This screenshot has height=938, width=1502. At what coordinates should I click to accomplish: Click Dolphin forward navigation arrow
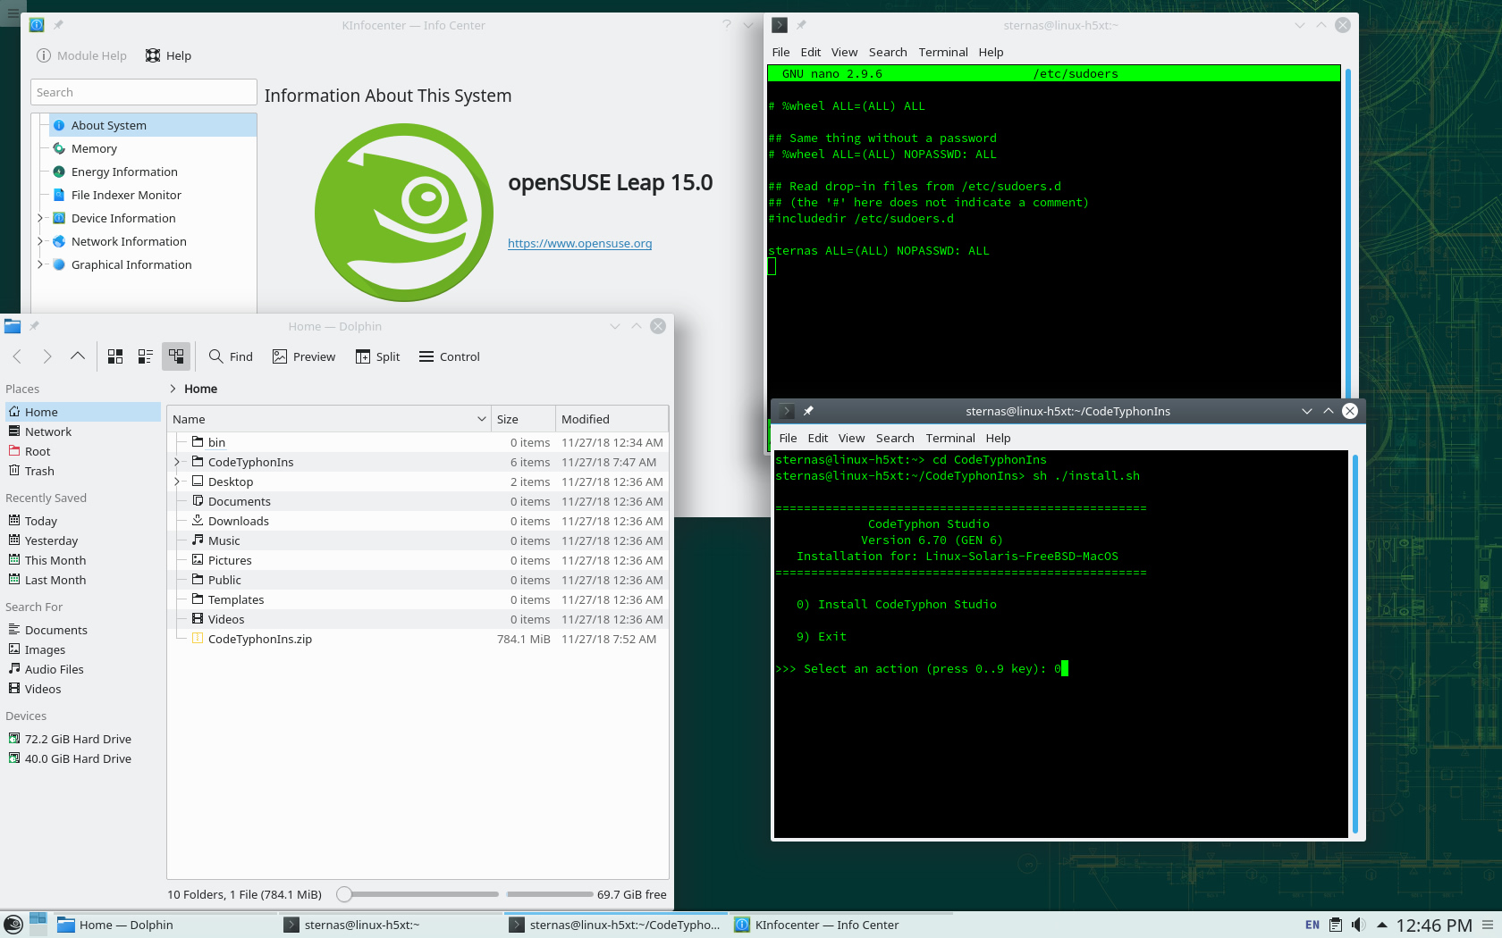pos(47,356)
